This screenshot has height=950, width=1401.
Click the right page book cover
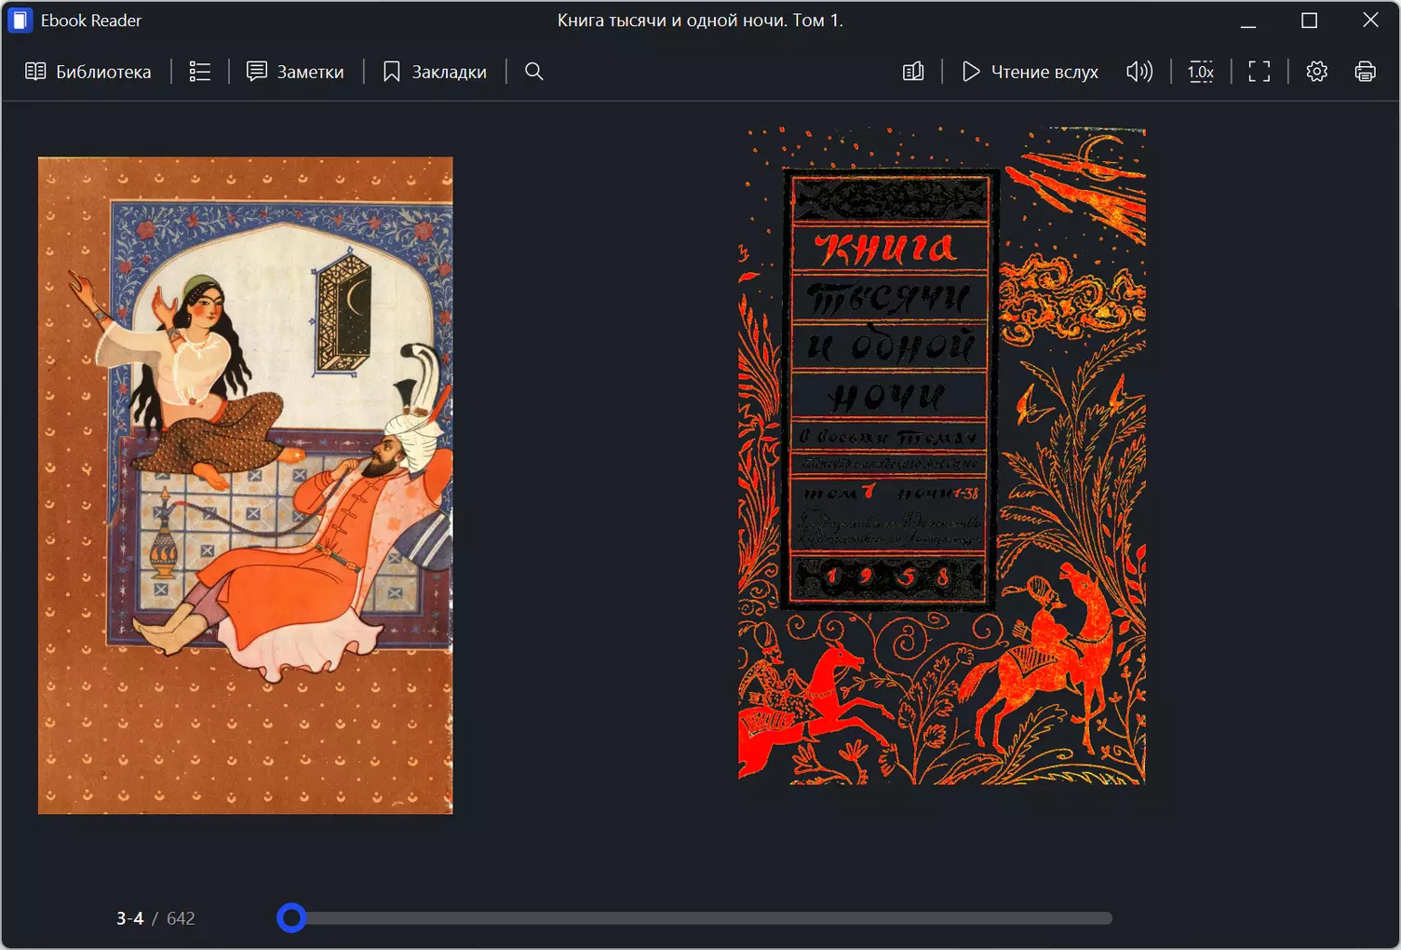pyautogui.click(x=941, y=455)
